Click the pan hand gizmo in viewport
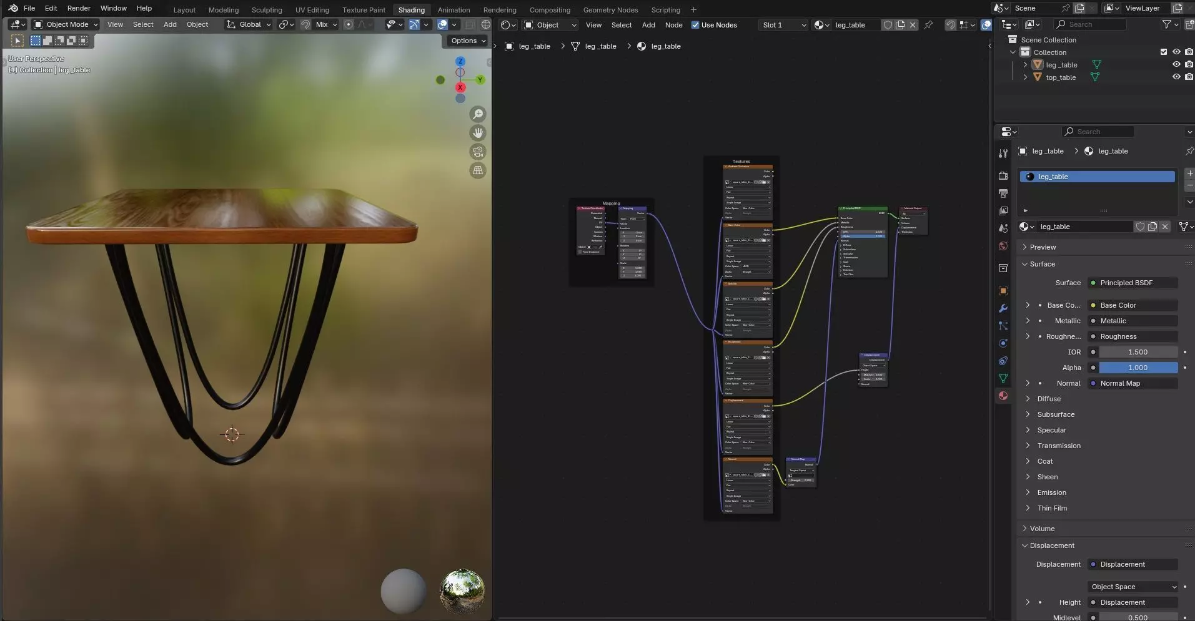 478,133
